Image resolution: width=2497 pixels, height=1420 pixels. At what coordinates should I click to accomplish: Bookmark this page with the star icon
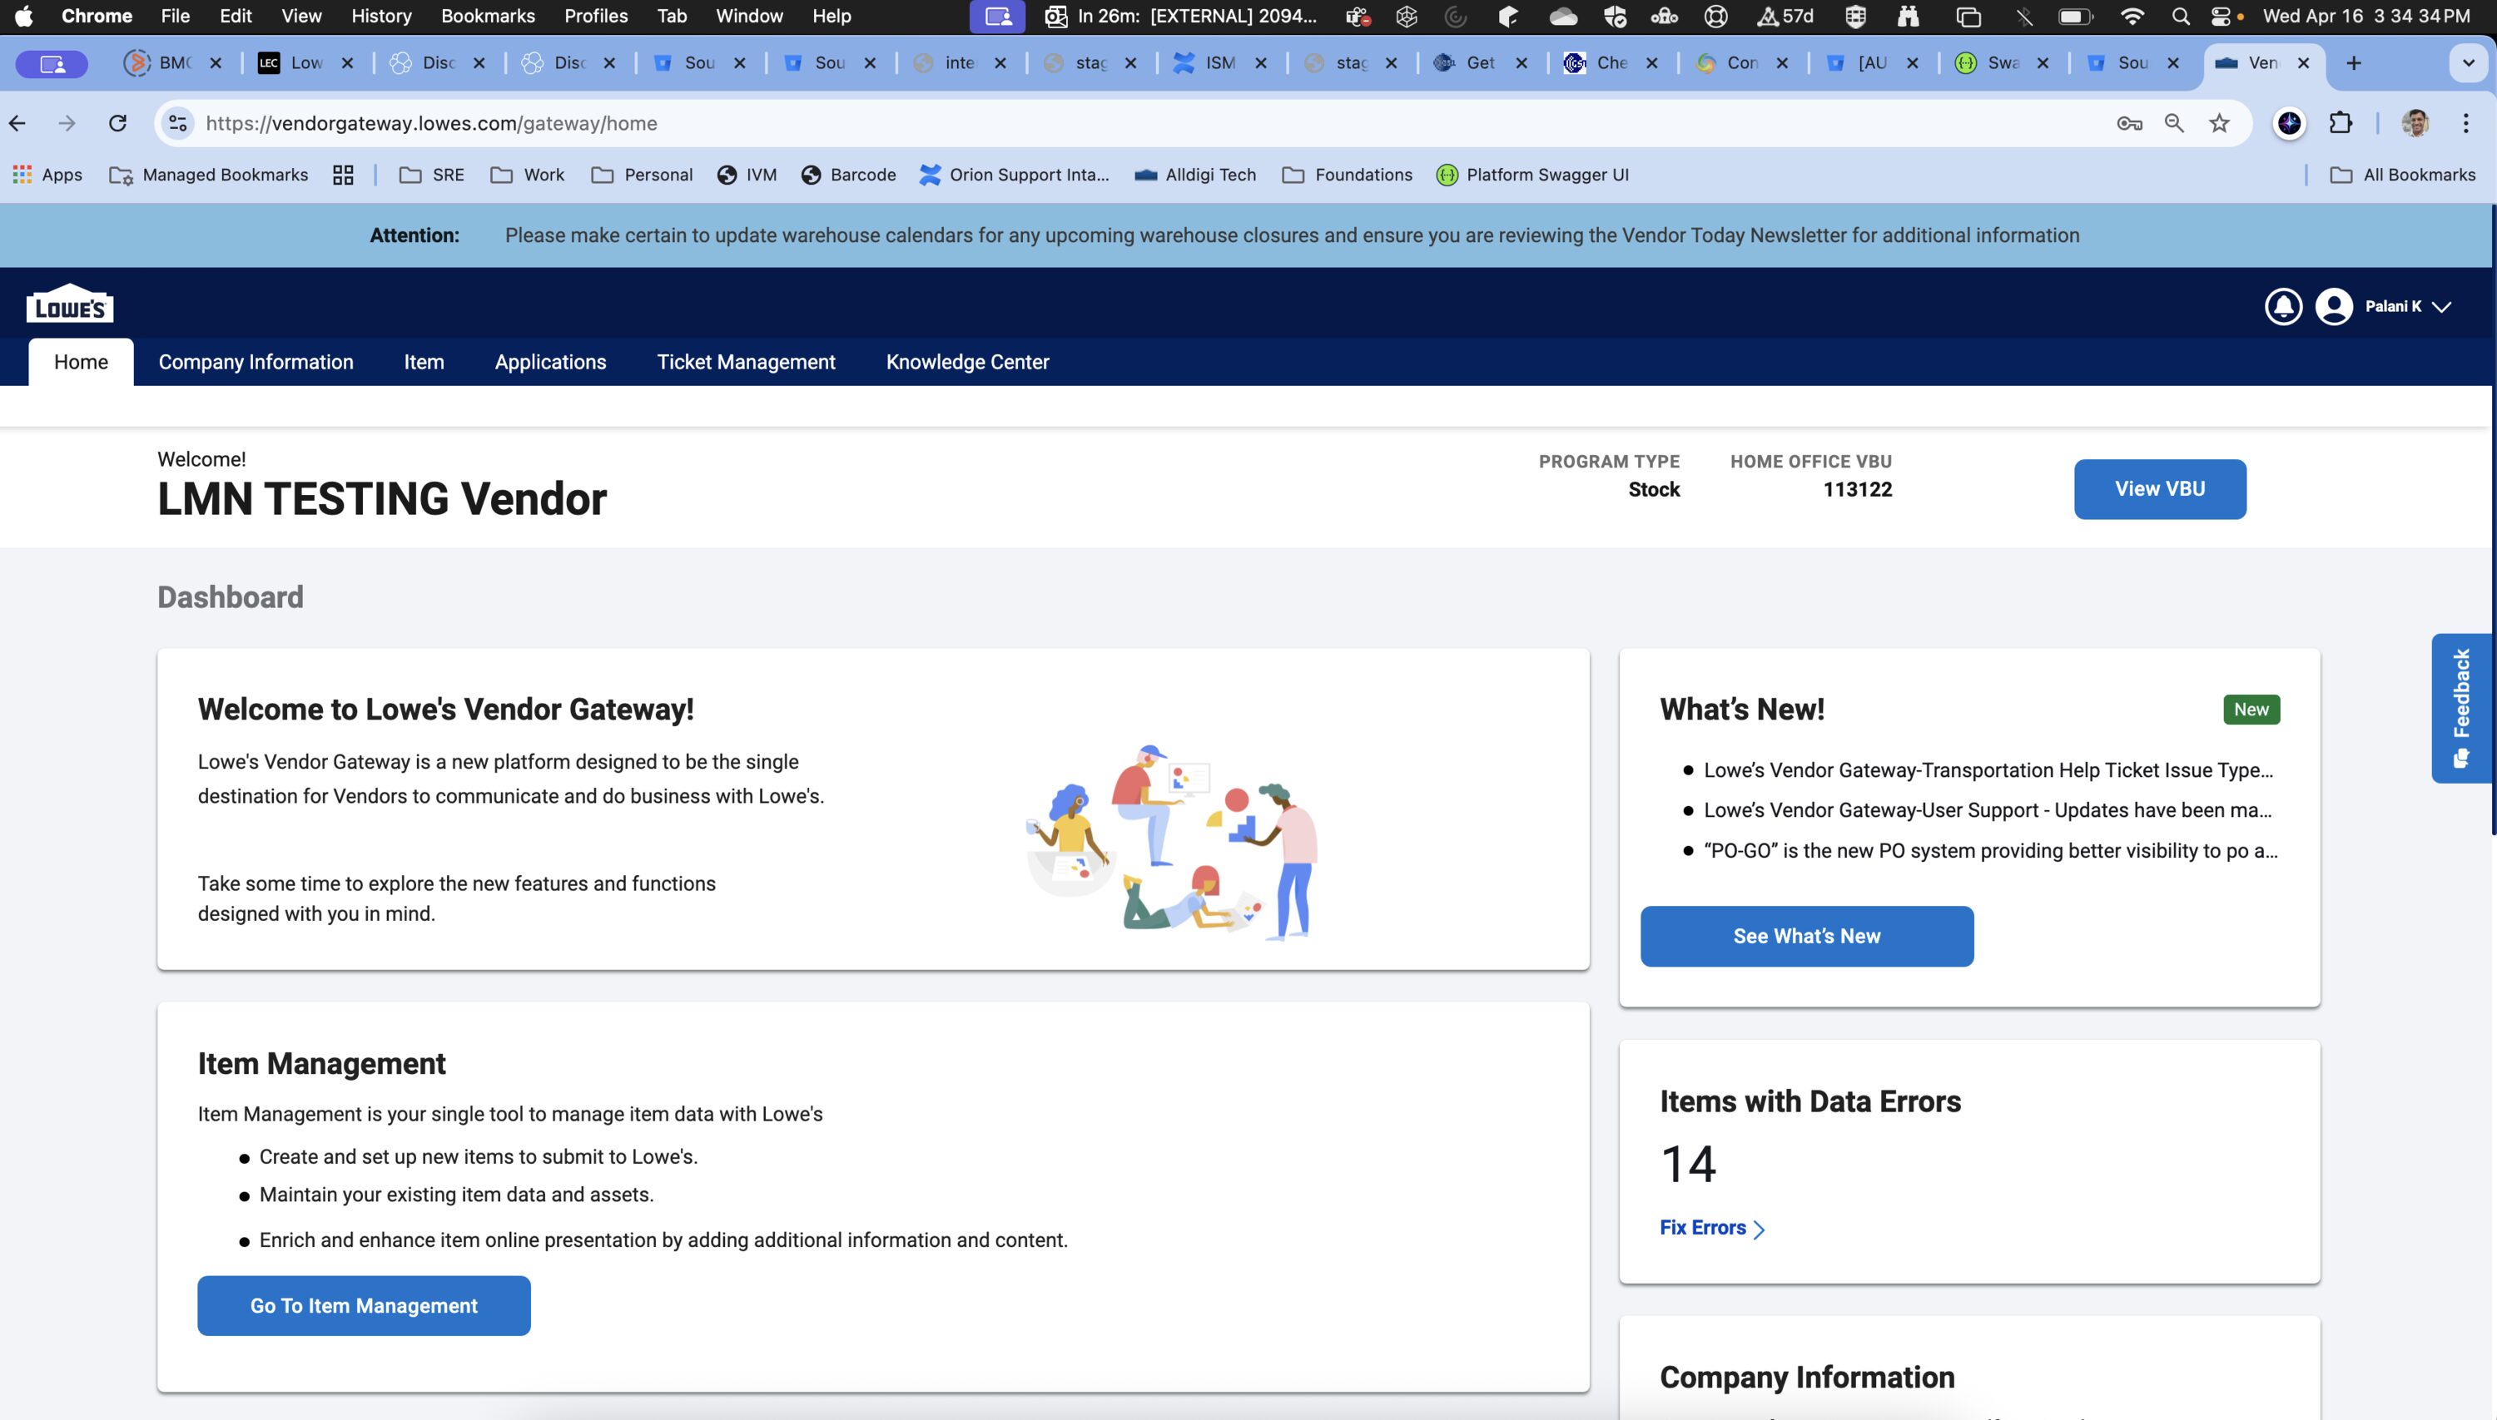(2220, 123)
